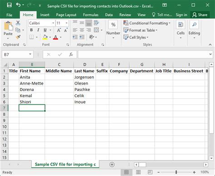Collapse the ribbon with the up arrow

(210, 45)
